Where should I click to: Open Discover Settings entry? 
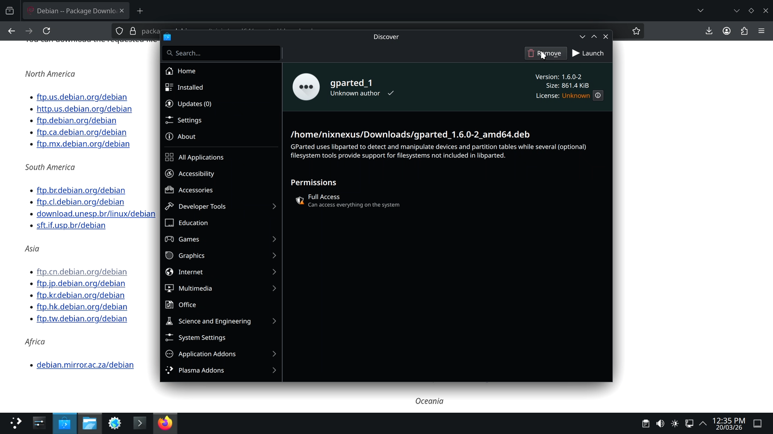point(221,120)
